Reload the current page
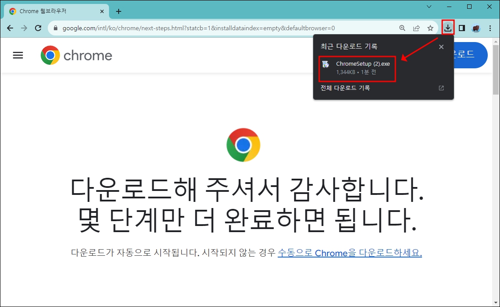The height and width of the screenshot is (307, 500). coord(38,28)
